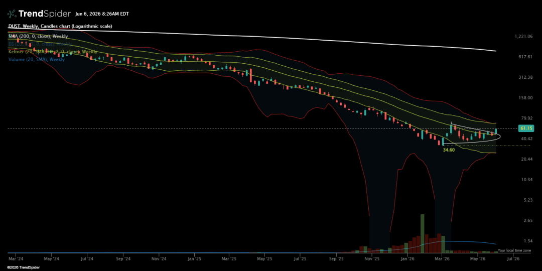This screenshot has width=542, height=271.
Task: Click the Jan '25 date axis label
Action: [x=195, y=258]
